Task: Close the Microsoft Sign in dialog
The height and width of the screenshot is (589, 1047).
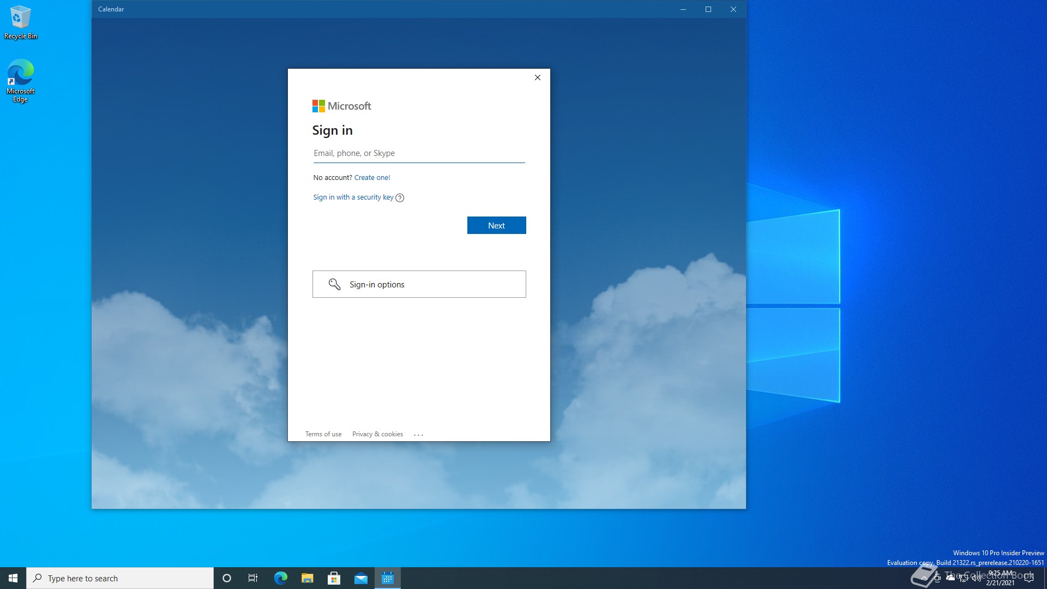Action: point(538,77)
